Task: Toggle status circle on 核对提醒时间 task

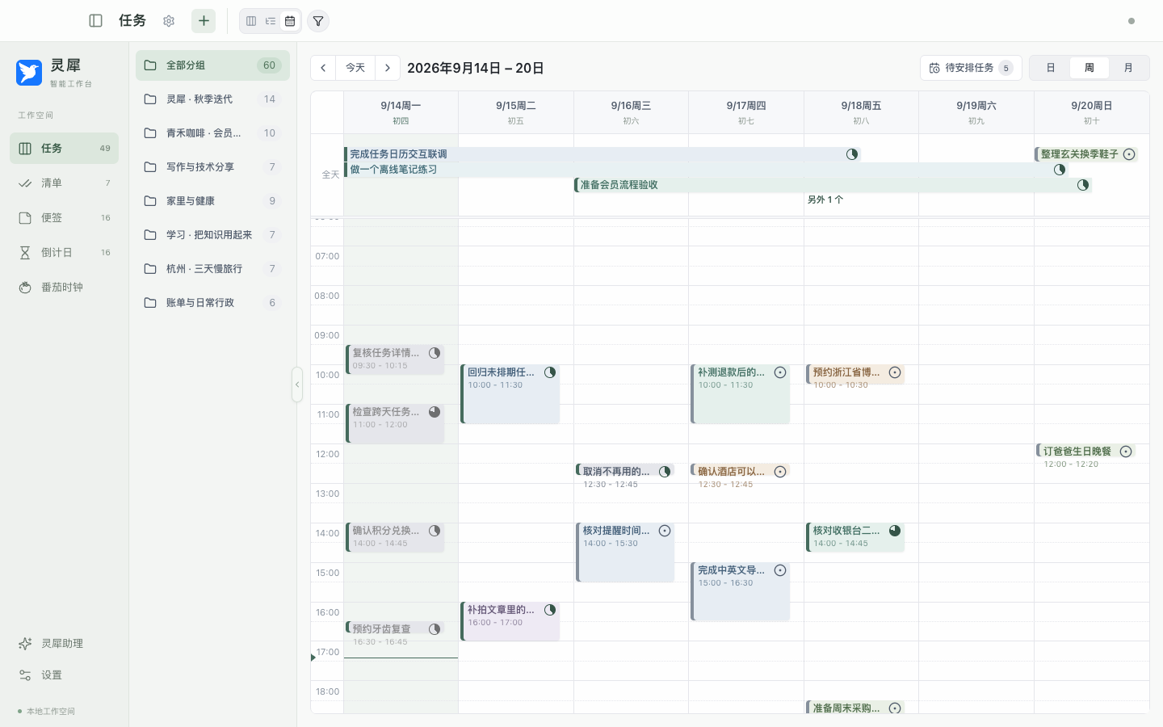Action: click(x=665, y=531)
